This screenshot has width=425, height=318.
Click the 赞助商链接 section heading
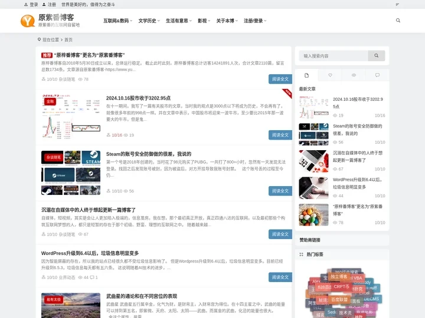tap(310, 240)
